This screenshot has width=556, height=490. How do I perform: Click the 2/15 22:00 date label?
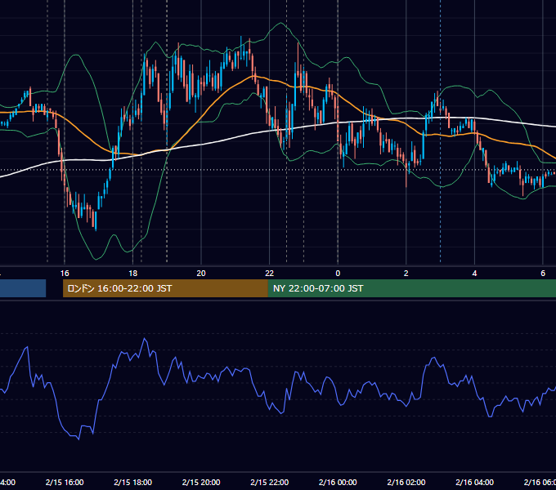pyautogui.click(x=270, y=482)
